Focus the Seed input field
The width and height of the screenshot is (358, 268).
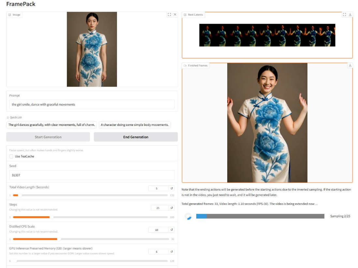pos(92,175)
